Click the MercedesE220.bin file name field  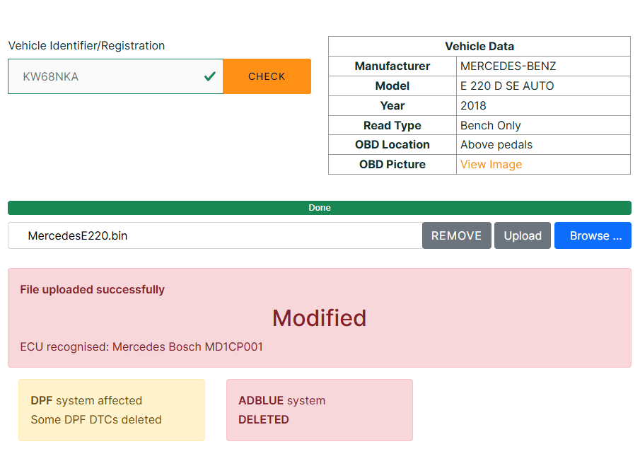coord(212,235)
